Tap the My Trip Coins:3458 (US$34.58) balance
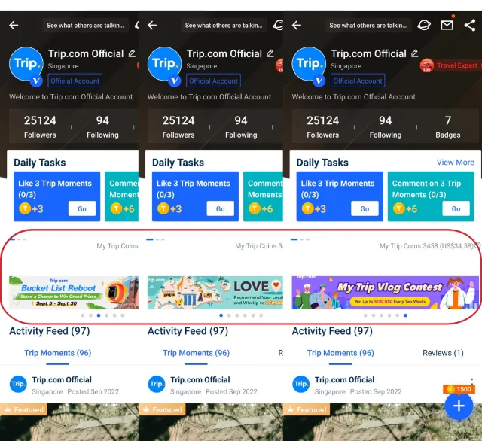Image resolution: width=482 pixels, height=441 pixels. pos(426,246)
